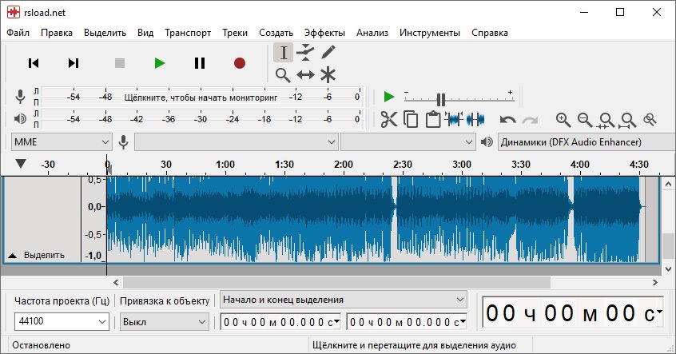This screenshot has height=354, width=676.
Task: Open the MME audio host dropdown
Action: 62,142
